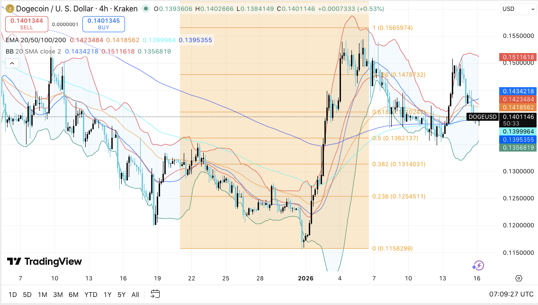
Task: Open the go-to-date calendar icon
Action: click(x=155, y=294)
